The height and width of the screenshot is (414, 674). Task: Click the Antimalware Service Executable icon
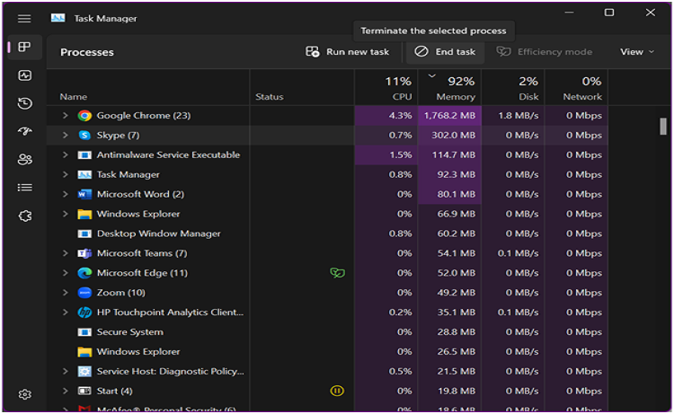(x=84, y=155)
